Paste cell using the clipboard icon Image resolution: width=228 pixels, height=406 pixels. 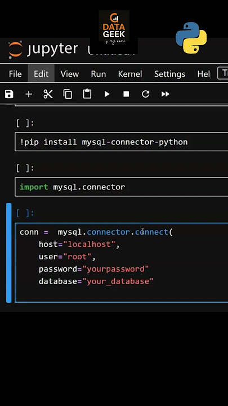[87, 94]
